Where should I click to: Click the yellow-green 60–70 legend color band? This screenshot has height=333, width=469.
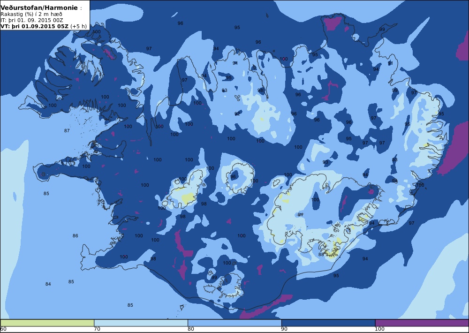(x=47, y=323)
